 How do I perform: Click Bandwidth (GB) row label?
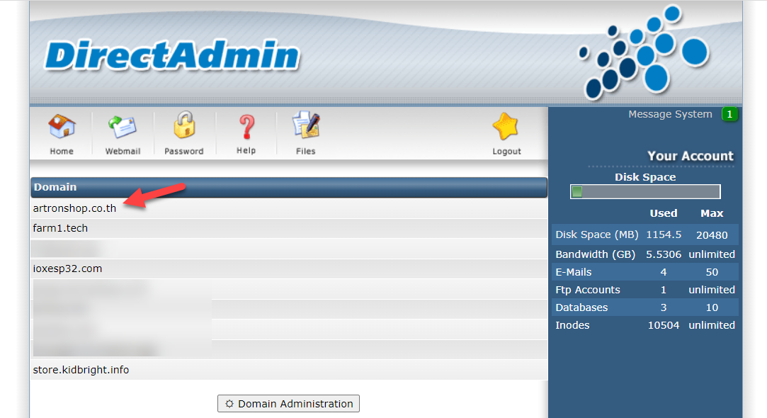pos(596,254)
